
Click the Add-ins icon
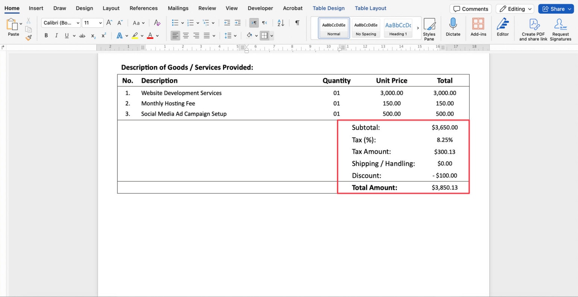click(478, 26)
